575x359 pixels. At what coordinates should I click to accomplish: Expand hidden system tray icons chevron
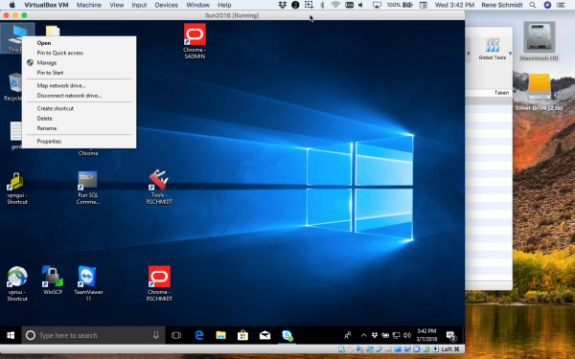click(363, 335)
